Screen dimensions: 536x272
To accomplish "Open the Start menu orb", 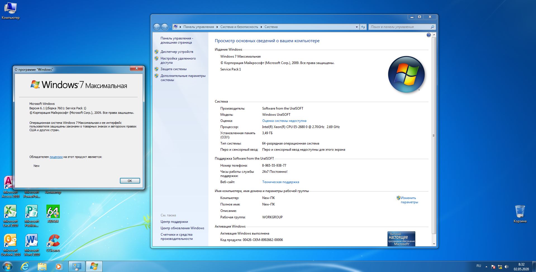I will click(x=8, y=266).
